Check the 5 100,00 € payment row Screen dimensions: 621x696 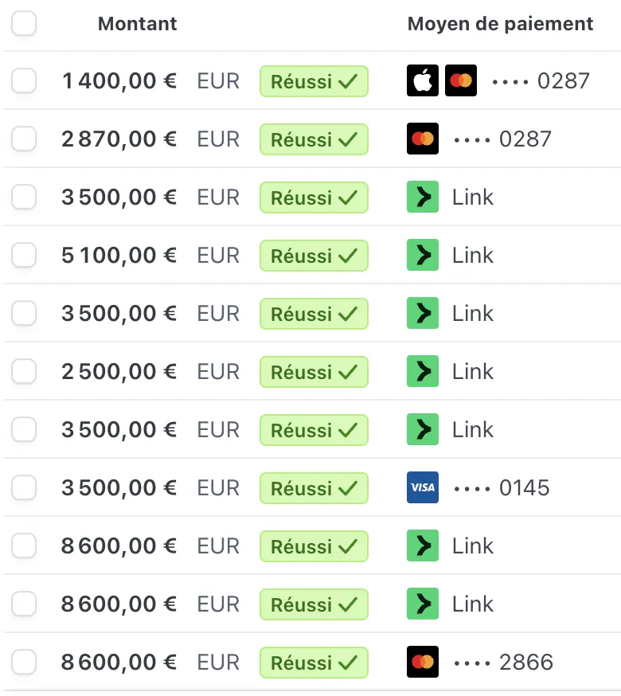(24, 255)
